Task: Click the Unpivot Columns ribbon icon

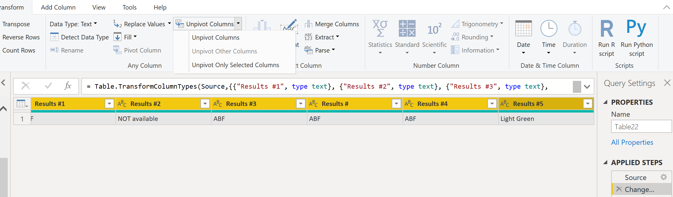Action: point(180,24)
